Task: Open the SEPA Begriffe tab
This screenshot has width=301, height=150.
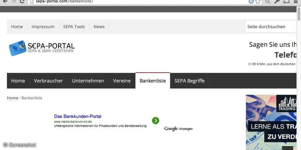Action: pos(190,81)
